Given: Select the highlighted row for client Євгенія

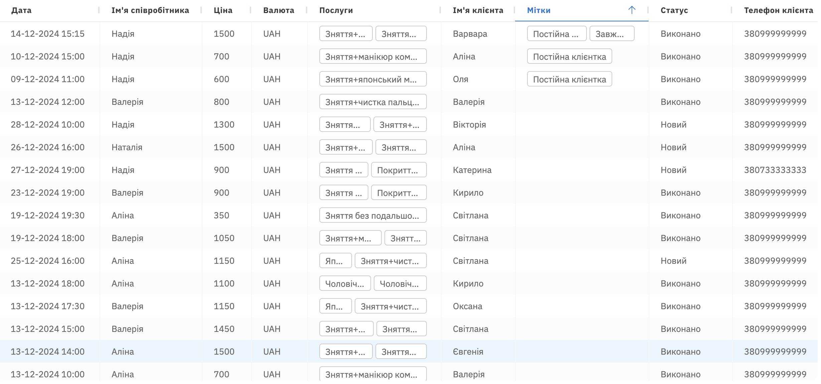Looking at the screenshot, I should (x=468, y=352).
